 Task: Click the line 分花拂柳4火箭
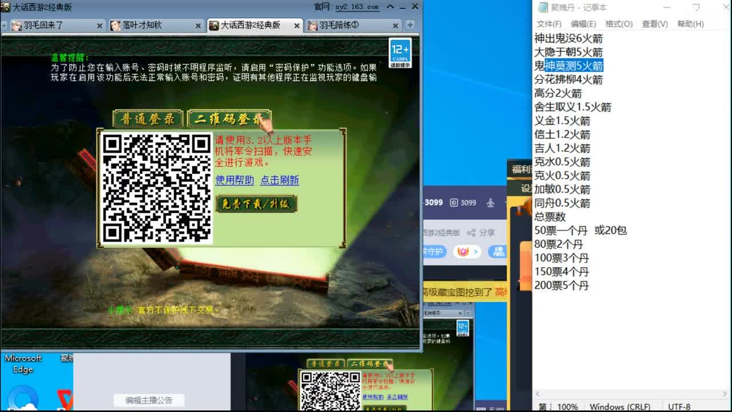coord(568,80)
